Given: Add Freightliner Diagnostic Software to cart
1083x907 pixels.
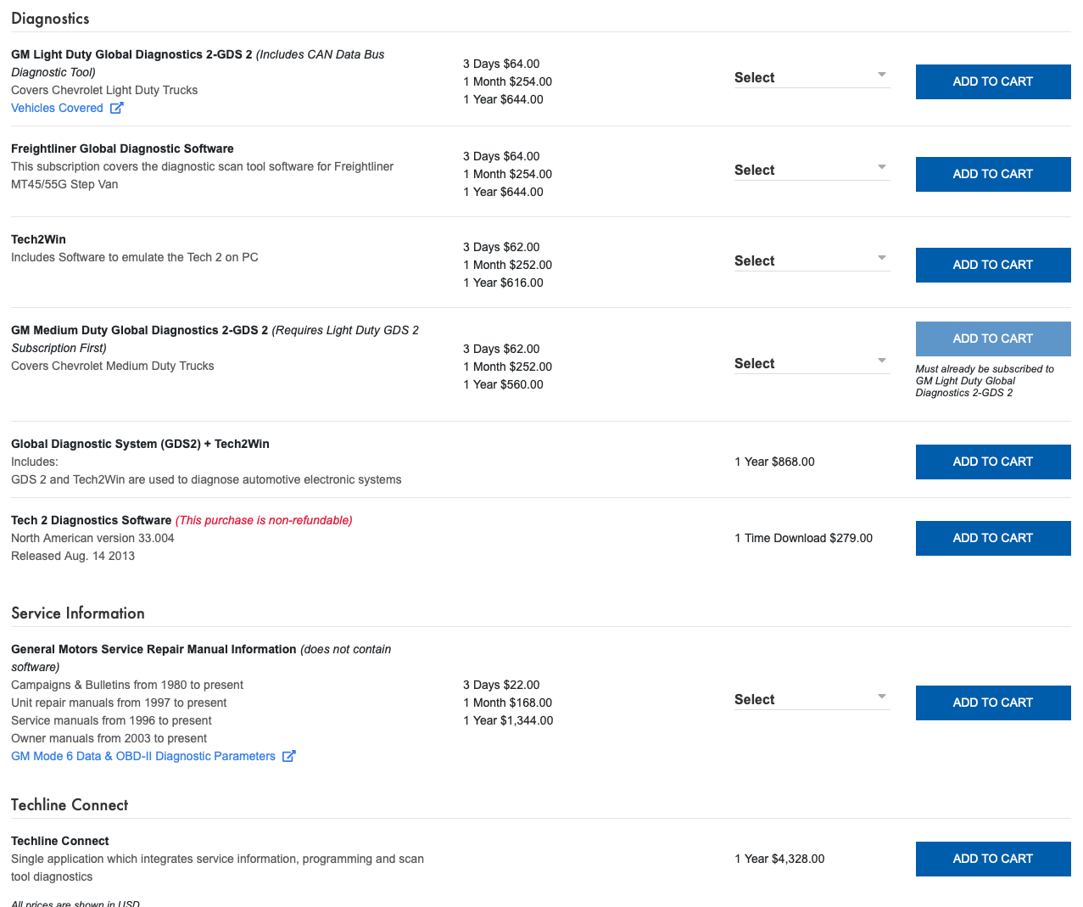Looking at the screenshot, I should click(992, 174).
